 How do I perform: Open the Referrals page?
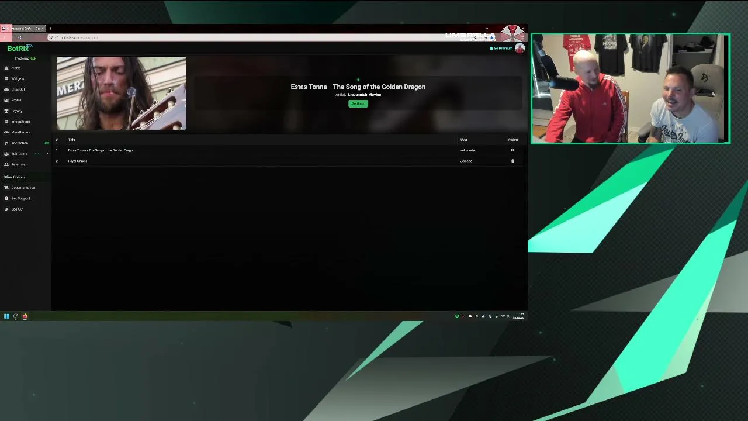[x=18, y=164]
